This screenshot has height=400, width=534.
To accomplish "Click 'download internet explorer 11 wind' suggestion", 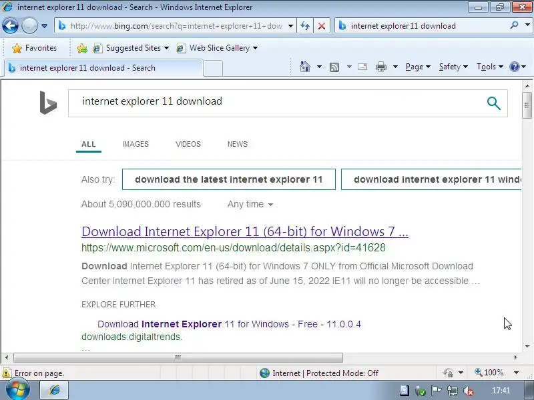I will (431, 179).
